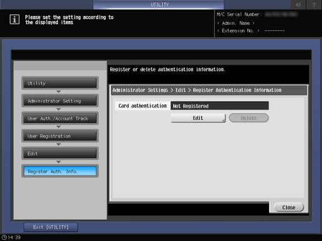322x241 pixels.
Task: Click Edit button for card authentication
Action: (198, 118)
